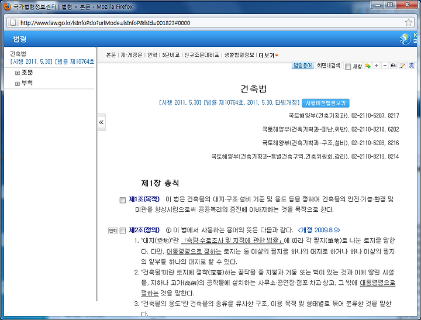
Task: Open 생활법령정보 tab
Action: (239, 55)
